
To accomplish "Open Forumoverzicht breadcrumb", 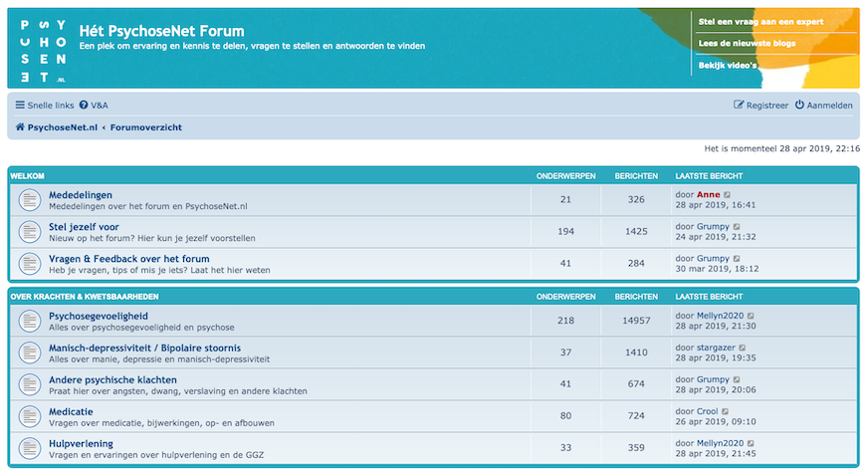I will coord(146,127).
